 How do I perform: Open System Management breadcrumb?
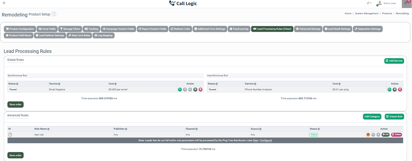[367, 13]
